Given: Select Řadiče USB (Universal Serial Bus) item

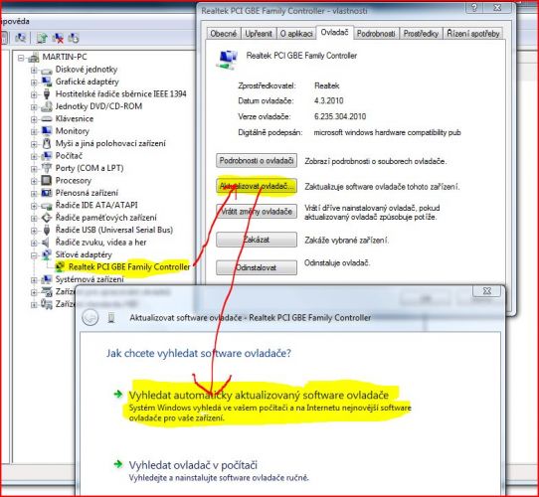Looking at the screenshot, I should pos(114,230).
